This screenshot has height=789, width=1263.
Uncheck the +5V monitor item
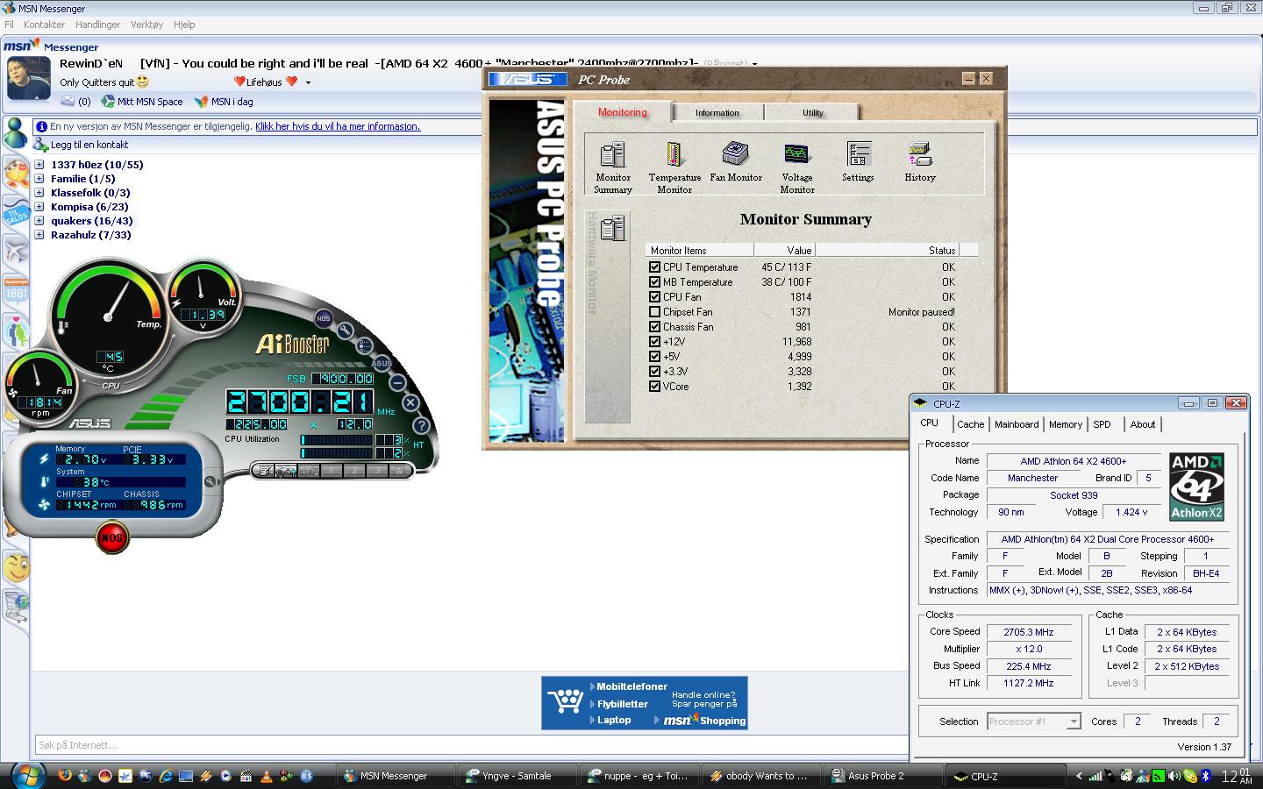654,356
